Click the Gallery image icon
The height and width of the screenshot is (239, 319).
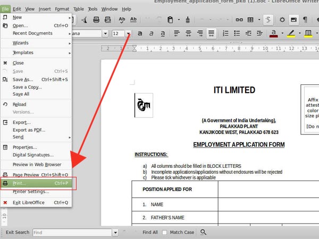293,20
